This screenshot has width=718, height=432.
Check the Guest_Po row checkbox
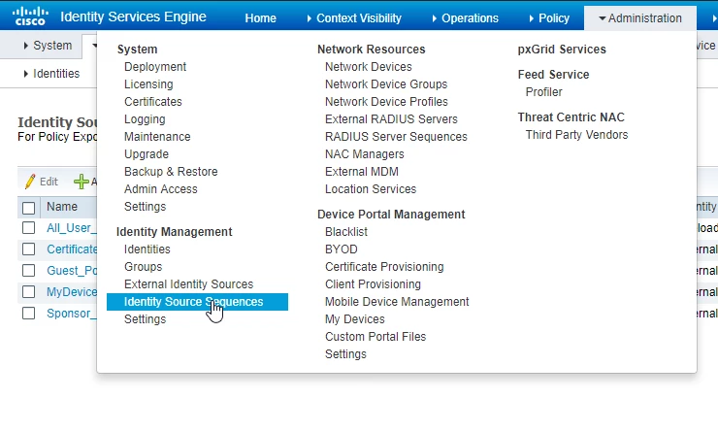(x=28, y=271)
